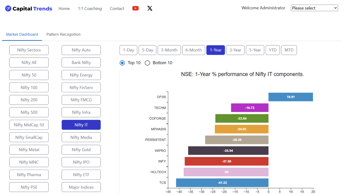This screenshot has width=345, height=194.
Task: Click the Capital Trends brand name
Action: [32, 9]
